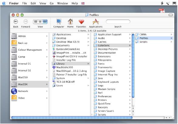Viewport: 178px width, 124px height.
Task: Expand the Preferences folder arrow
Action: (x=130, y=96)
